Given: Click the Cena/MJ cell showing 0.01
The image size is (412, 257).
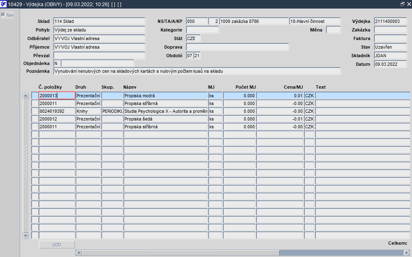Looking at the screenshot, I should [280, 96].
